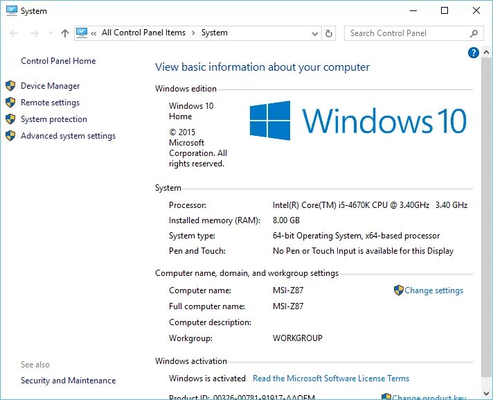Click the 8.00 GB installed memory value
This screenshot has width=493, height=400.
286,220
